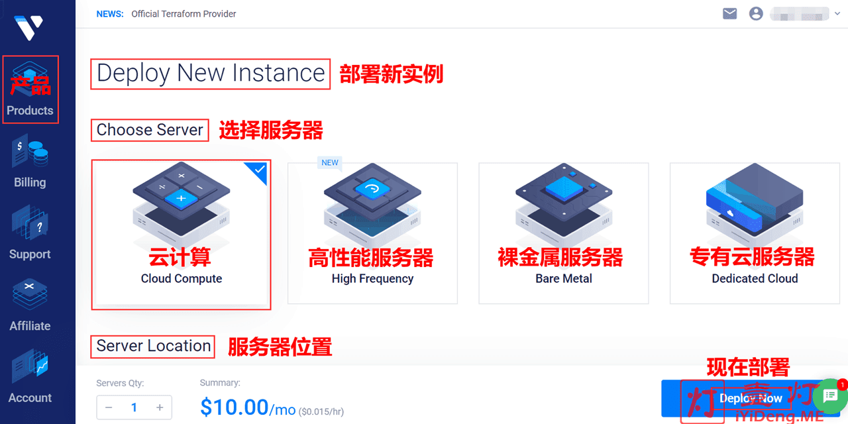Click the user profile avatar icon
848x424 pixels.
[x=756, y=13]
